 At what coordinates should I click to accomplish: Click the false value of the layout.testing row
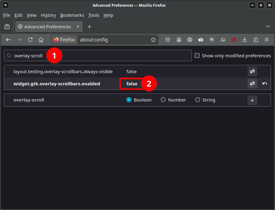click(131, 71)
